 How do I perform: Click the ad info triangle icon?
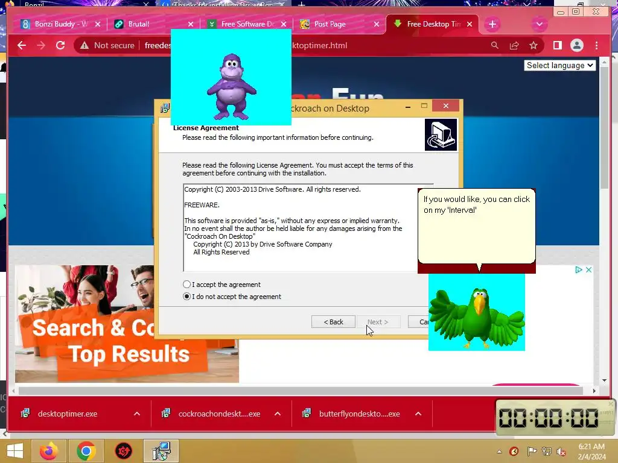coord(578,269)
